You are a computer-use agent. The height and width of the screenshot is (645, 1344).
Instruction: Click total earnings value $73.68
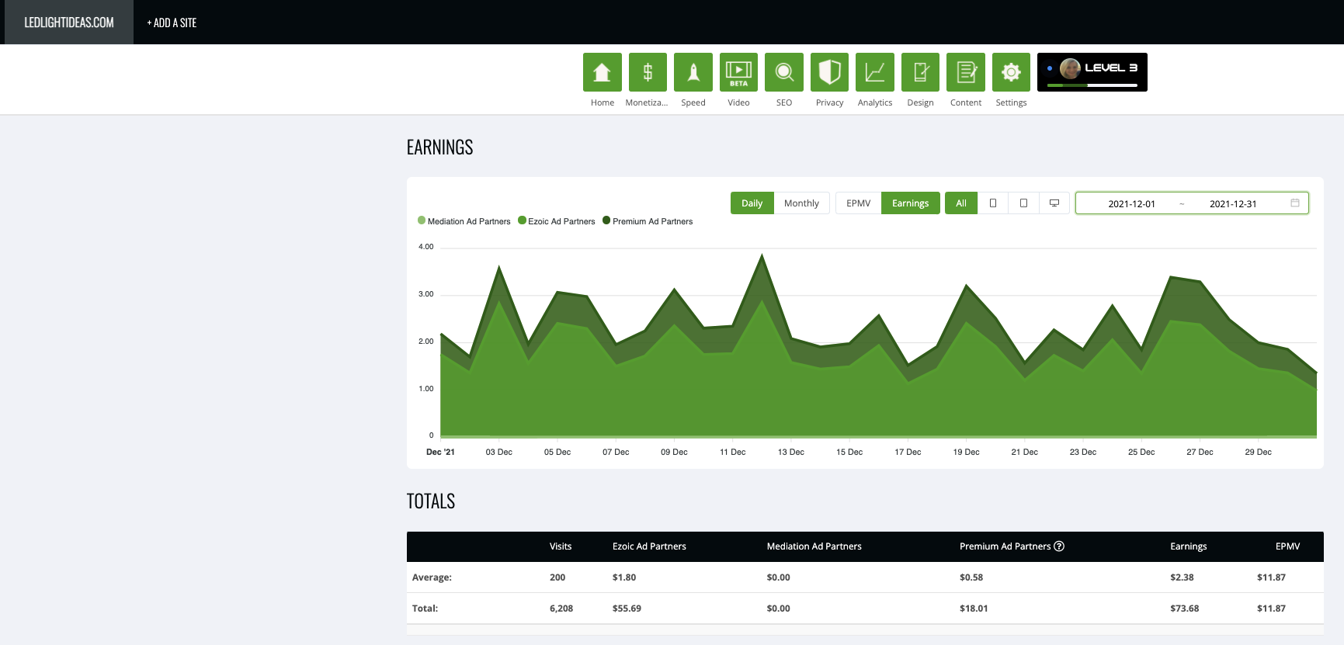1185,609
